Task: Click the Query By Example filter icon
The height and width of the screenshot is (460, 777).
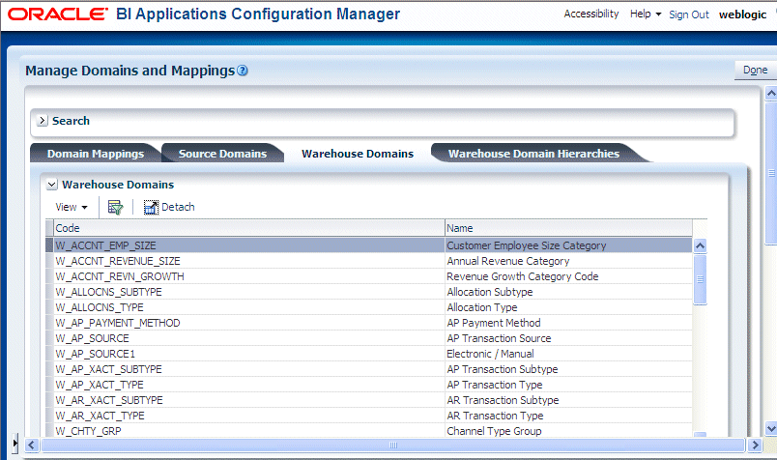Action: click(115, 207)
